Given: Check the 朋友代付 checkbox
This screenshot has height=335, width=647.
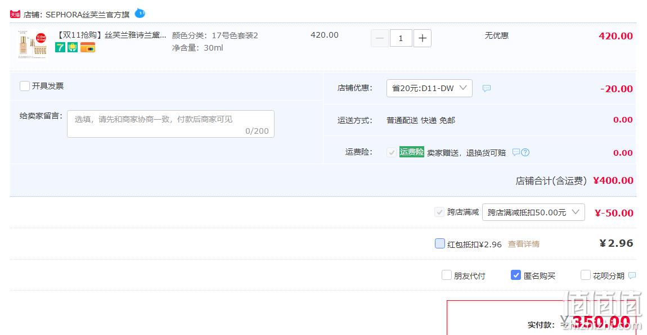Looking at the screenshot, I should pyautogui.click(x=447, y=275).
